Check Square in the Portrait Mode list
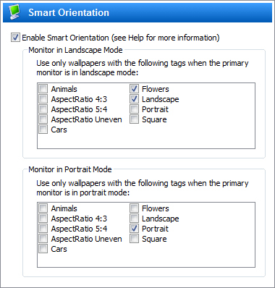The height and width of the screenshot is (288, 275). pyautogui.click(x=134, y=239)
